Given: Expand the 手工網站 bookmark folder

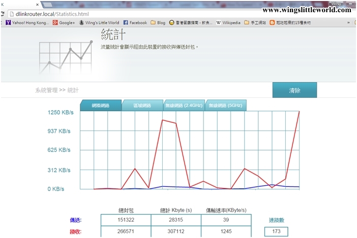Looking at the screenshot, I should point(255,23).
